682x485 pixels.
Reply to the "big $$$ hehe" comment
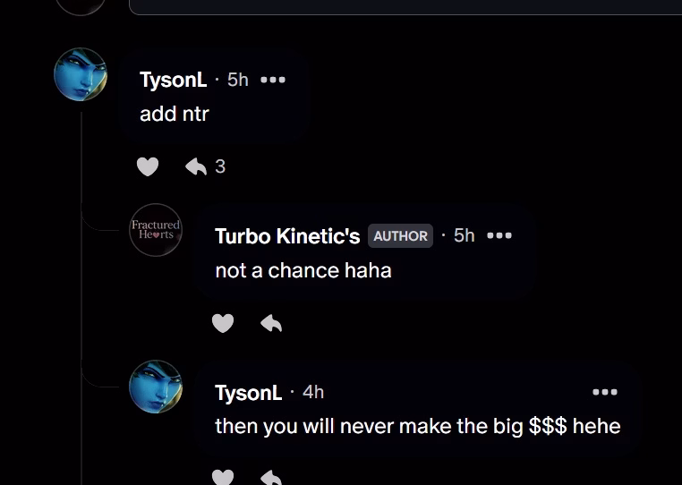pyautogui.click(x=271, y=477)
